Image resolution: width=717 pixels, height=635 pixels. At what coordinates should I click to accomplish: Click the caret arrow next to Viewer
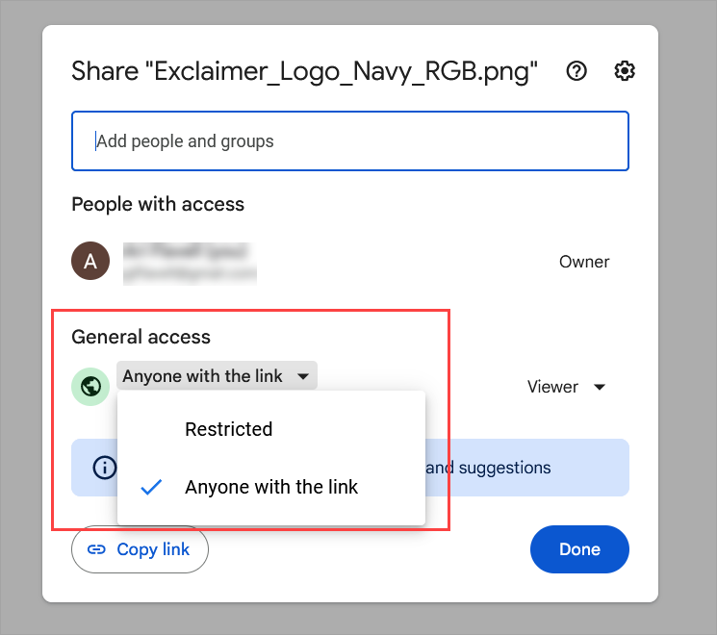point(600,387)
